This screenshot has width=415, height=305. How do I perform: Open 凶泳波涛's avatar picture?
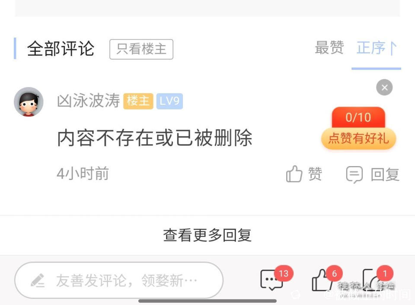pyautogui.click(x=29, y=102)
